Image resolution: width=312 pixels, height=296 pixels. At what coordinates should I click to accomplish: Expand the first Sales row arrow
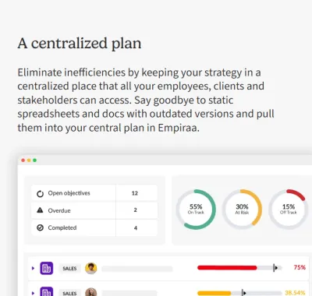coord(33,268)
